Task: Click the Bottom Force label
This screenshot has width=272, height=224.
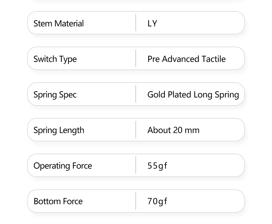Action: 58,201
